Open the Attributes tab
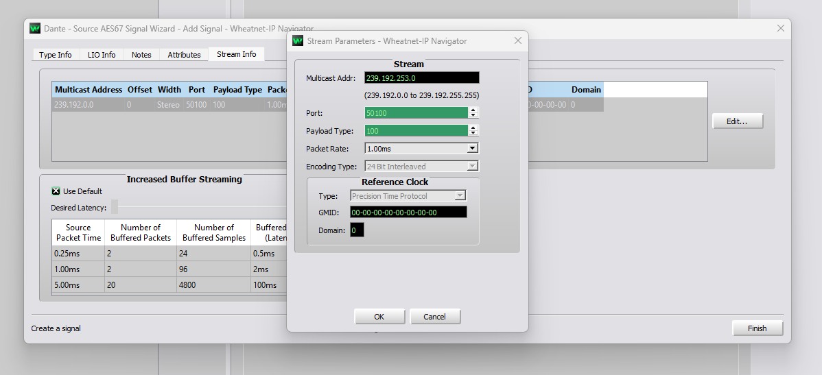822x375 pixels. [184, 54]
